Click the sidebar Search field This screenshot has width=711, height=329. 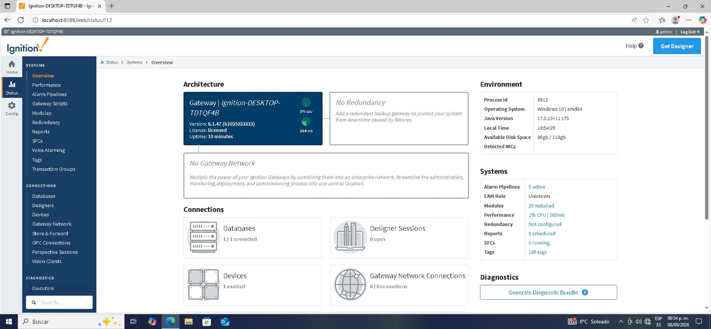click(x=59, y=302)
